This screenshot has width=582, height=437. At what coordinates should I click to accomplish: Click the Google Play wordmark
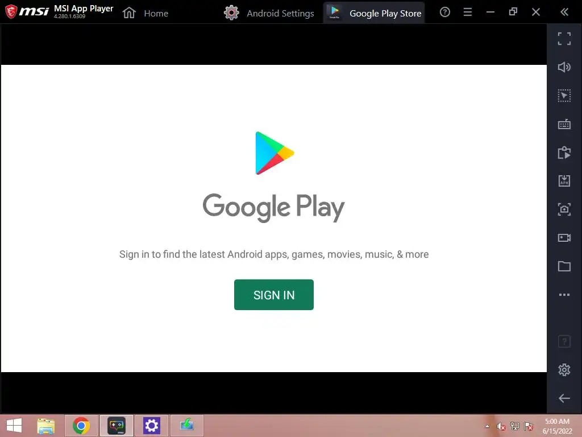click(273, 207)
